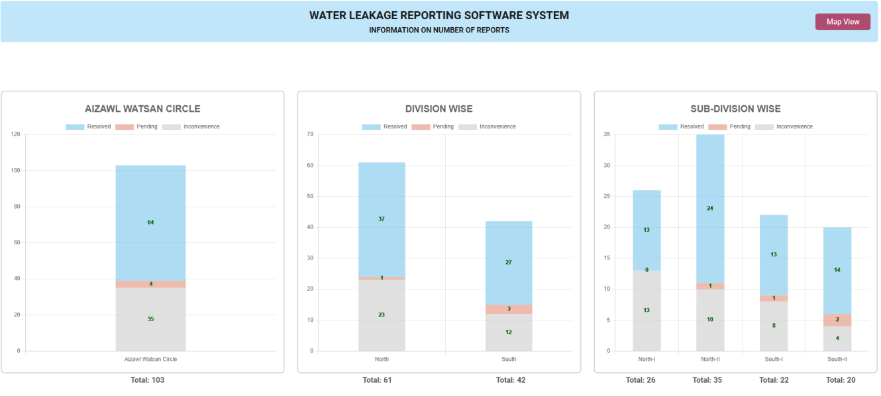This screenshot has height=396, width=881.
Task: Open the Map View button
Action: pos(843,22)
